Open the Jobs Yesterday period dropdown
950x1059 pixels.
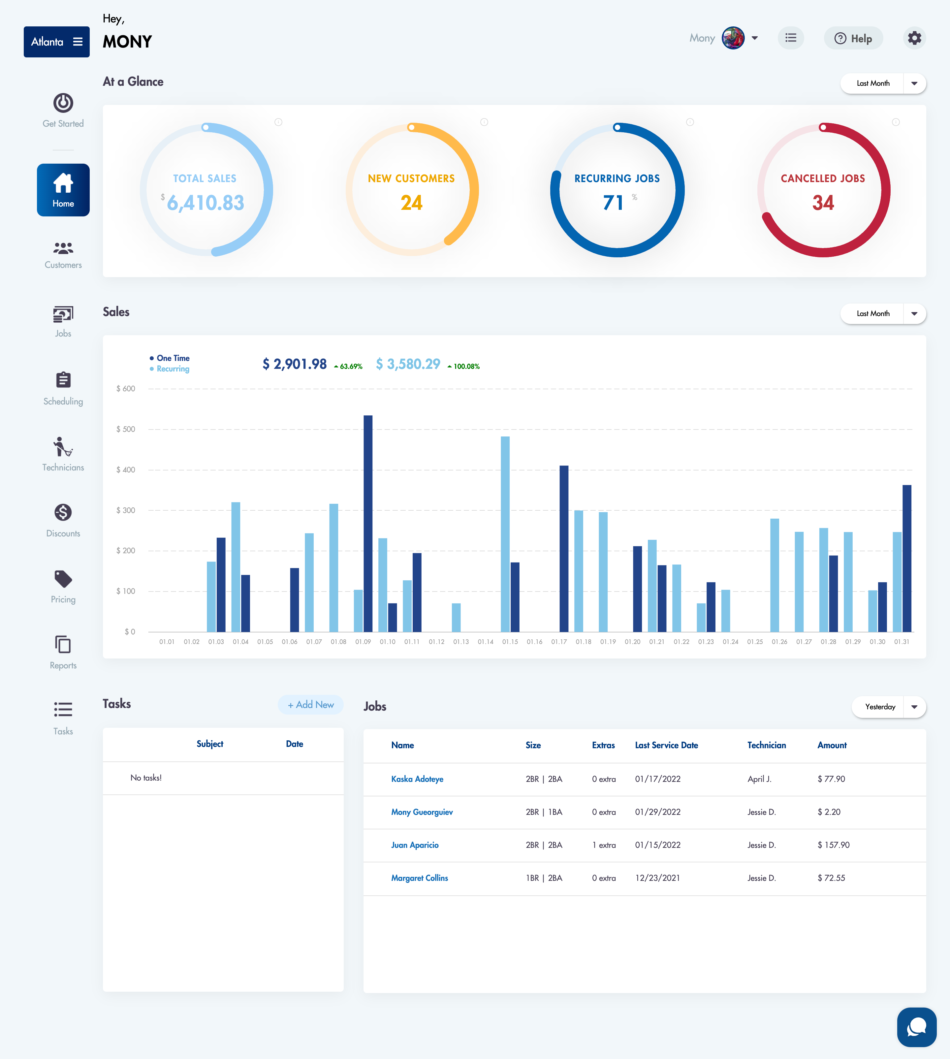914,707
